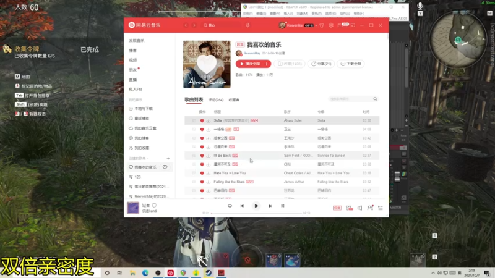Switch to the 收藏者 tab

pyautogui.click(x=234, y=100)
